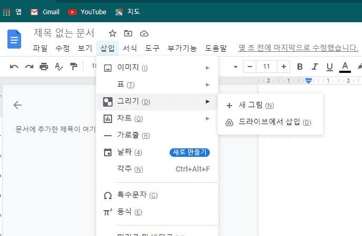
Task: Open the 서식 menu
Action: [130, 48]
